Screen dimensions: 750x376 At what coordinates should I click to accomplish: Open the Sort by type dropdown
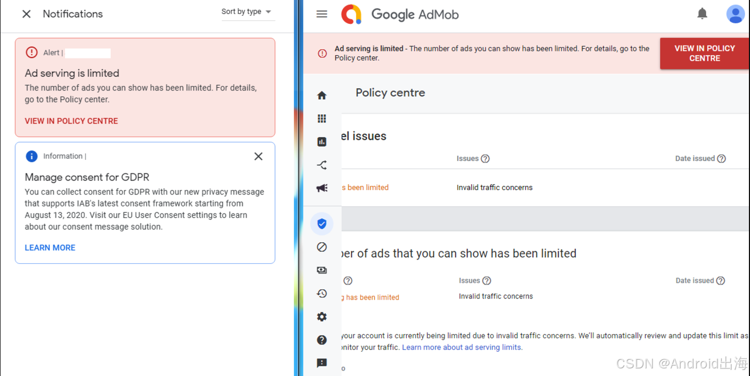(x=248, y=12)
